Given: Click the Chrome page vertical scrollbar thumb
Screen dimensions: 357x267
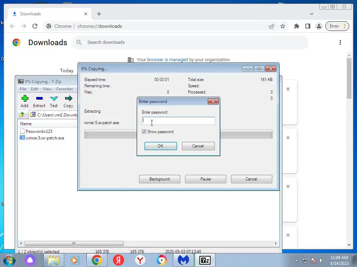Looking at the screenshot, I should pyautogui.click(x=349, y=78).
